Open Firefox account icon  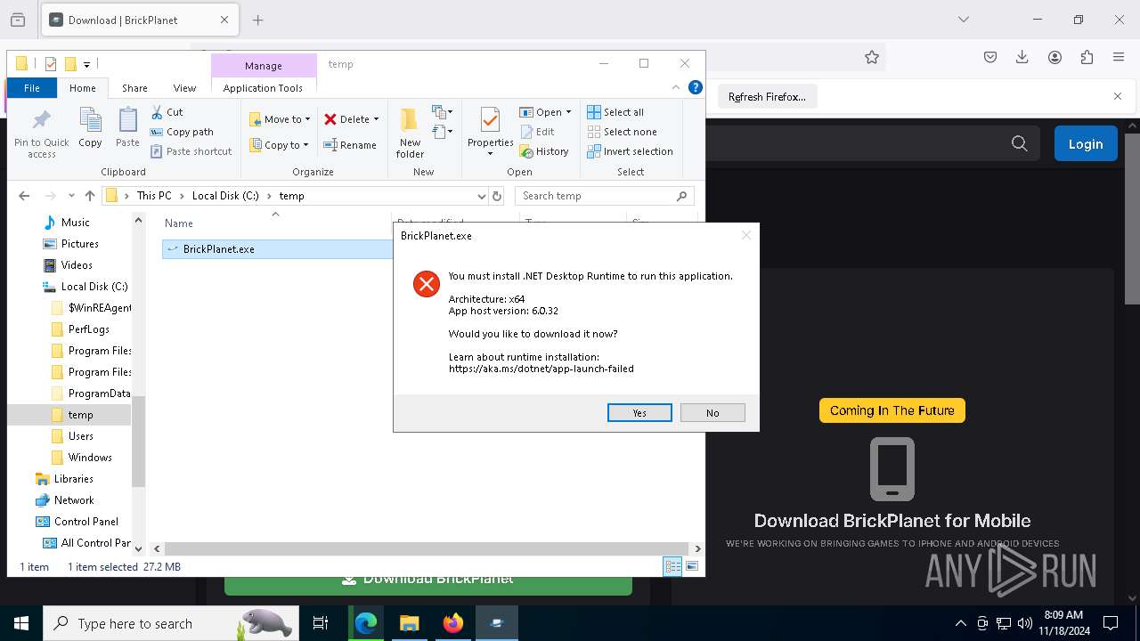(x=1054, y=57)
